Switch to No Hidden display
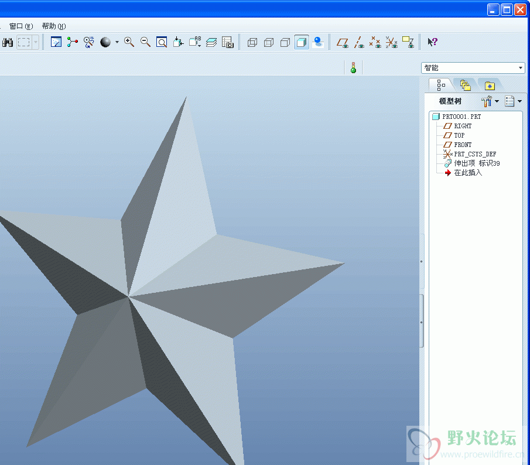 pos(285,42)
